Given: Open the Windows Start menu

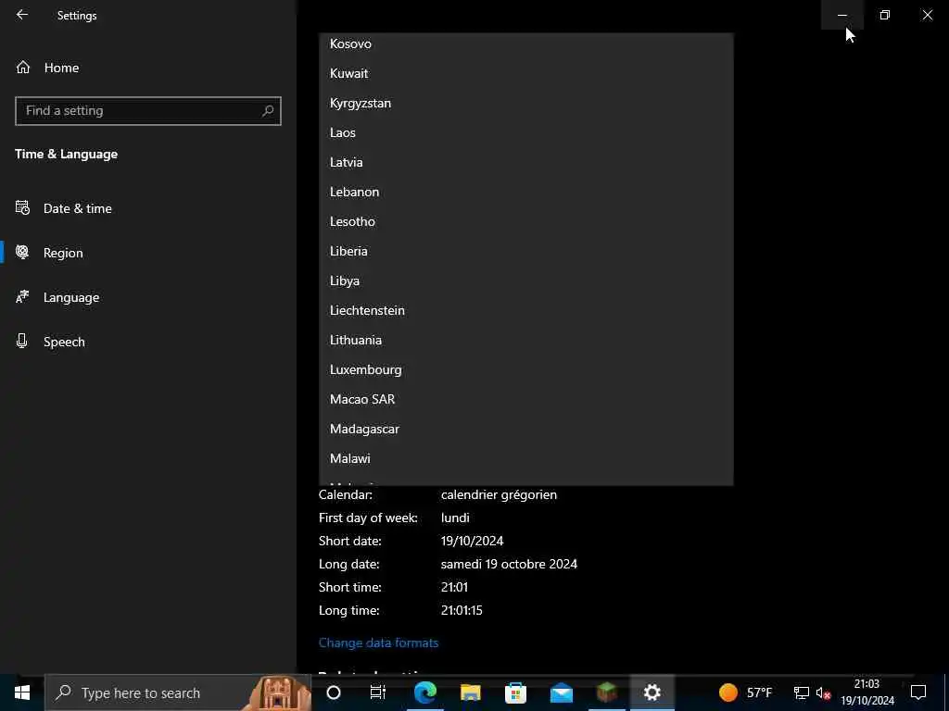Looking at the screenshot, I should [22, 692].
